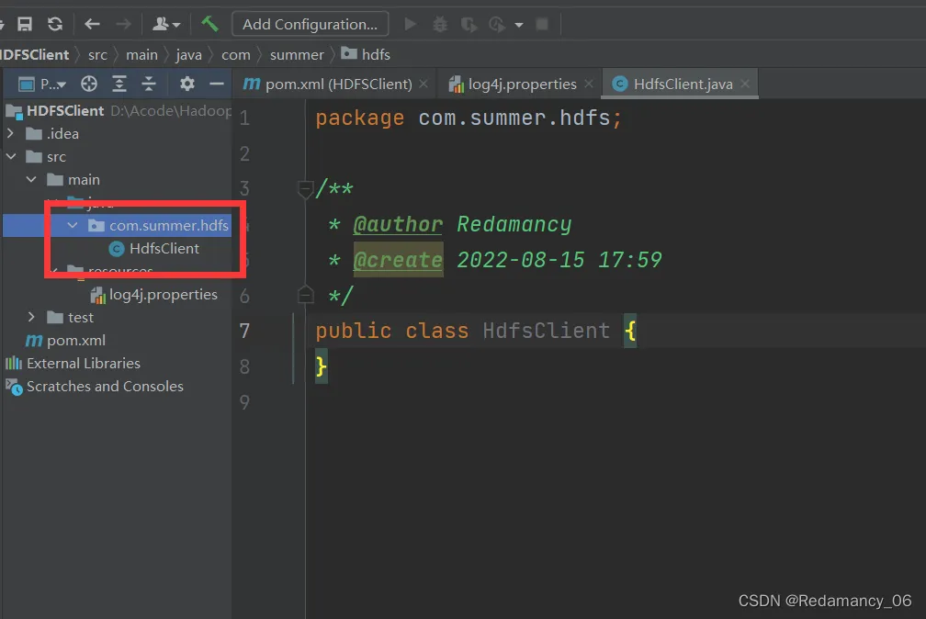Viewport: 926px width, 619px height.
Task: Open Add Configuration dialog
Action: tap(311, 24)
